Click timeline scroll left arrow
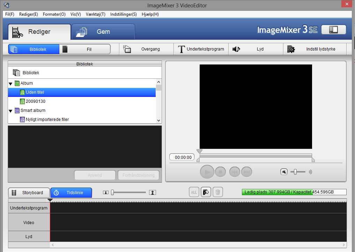The height and width of the screenshot is (252, 355). point(53,245)
